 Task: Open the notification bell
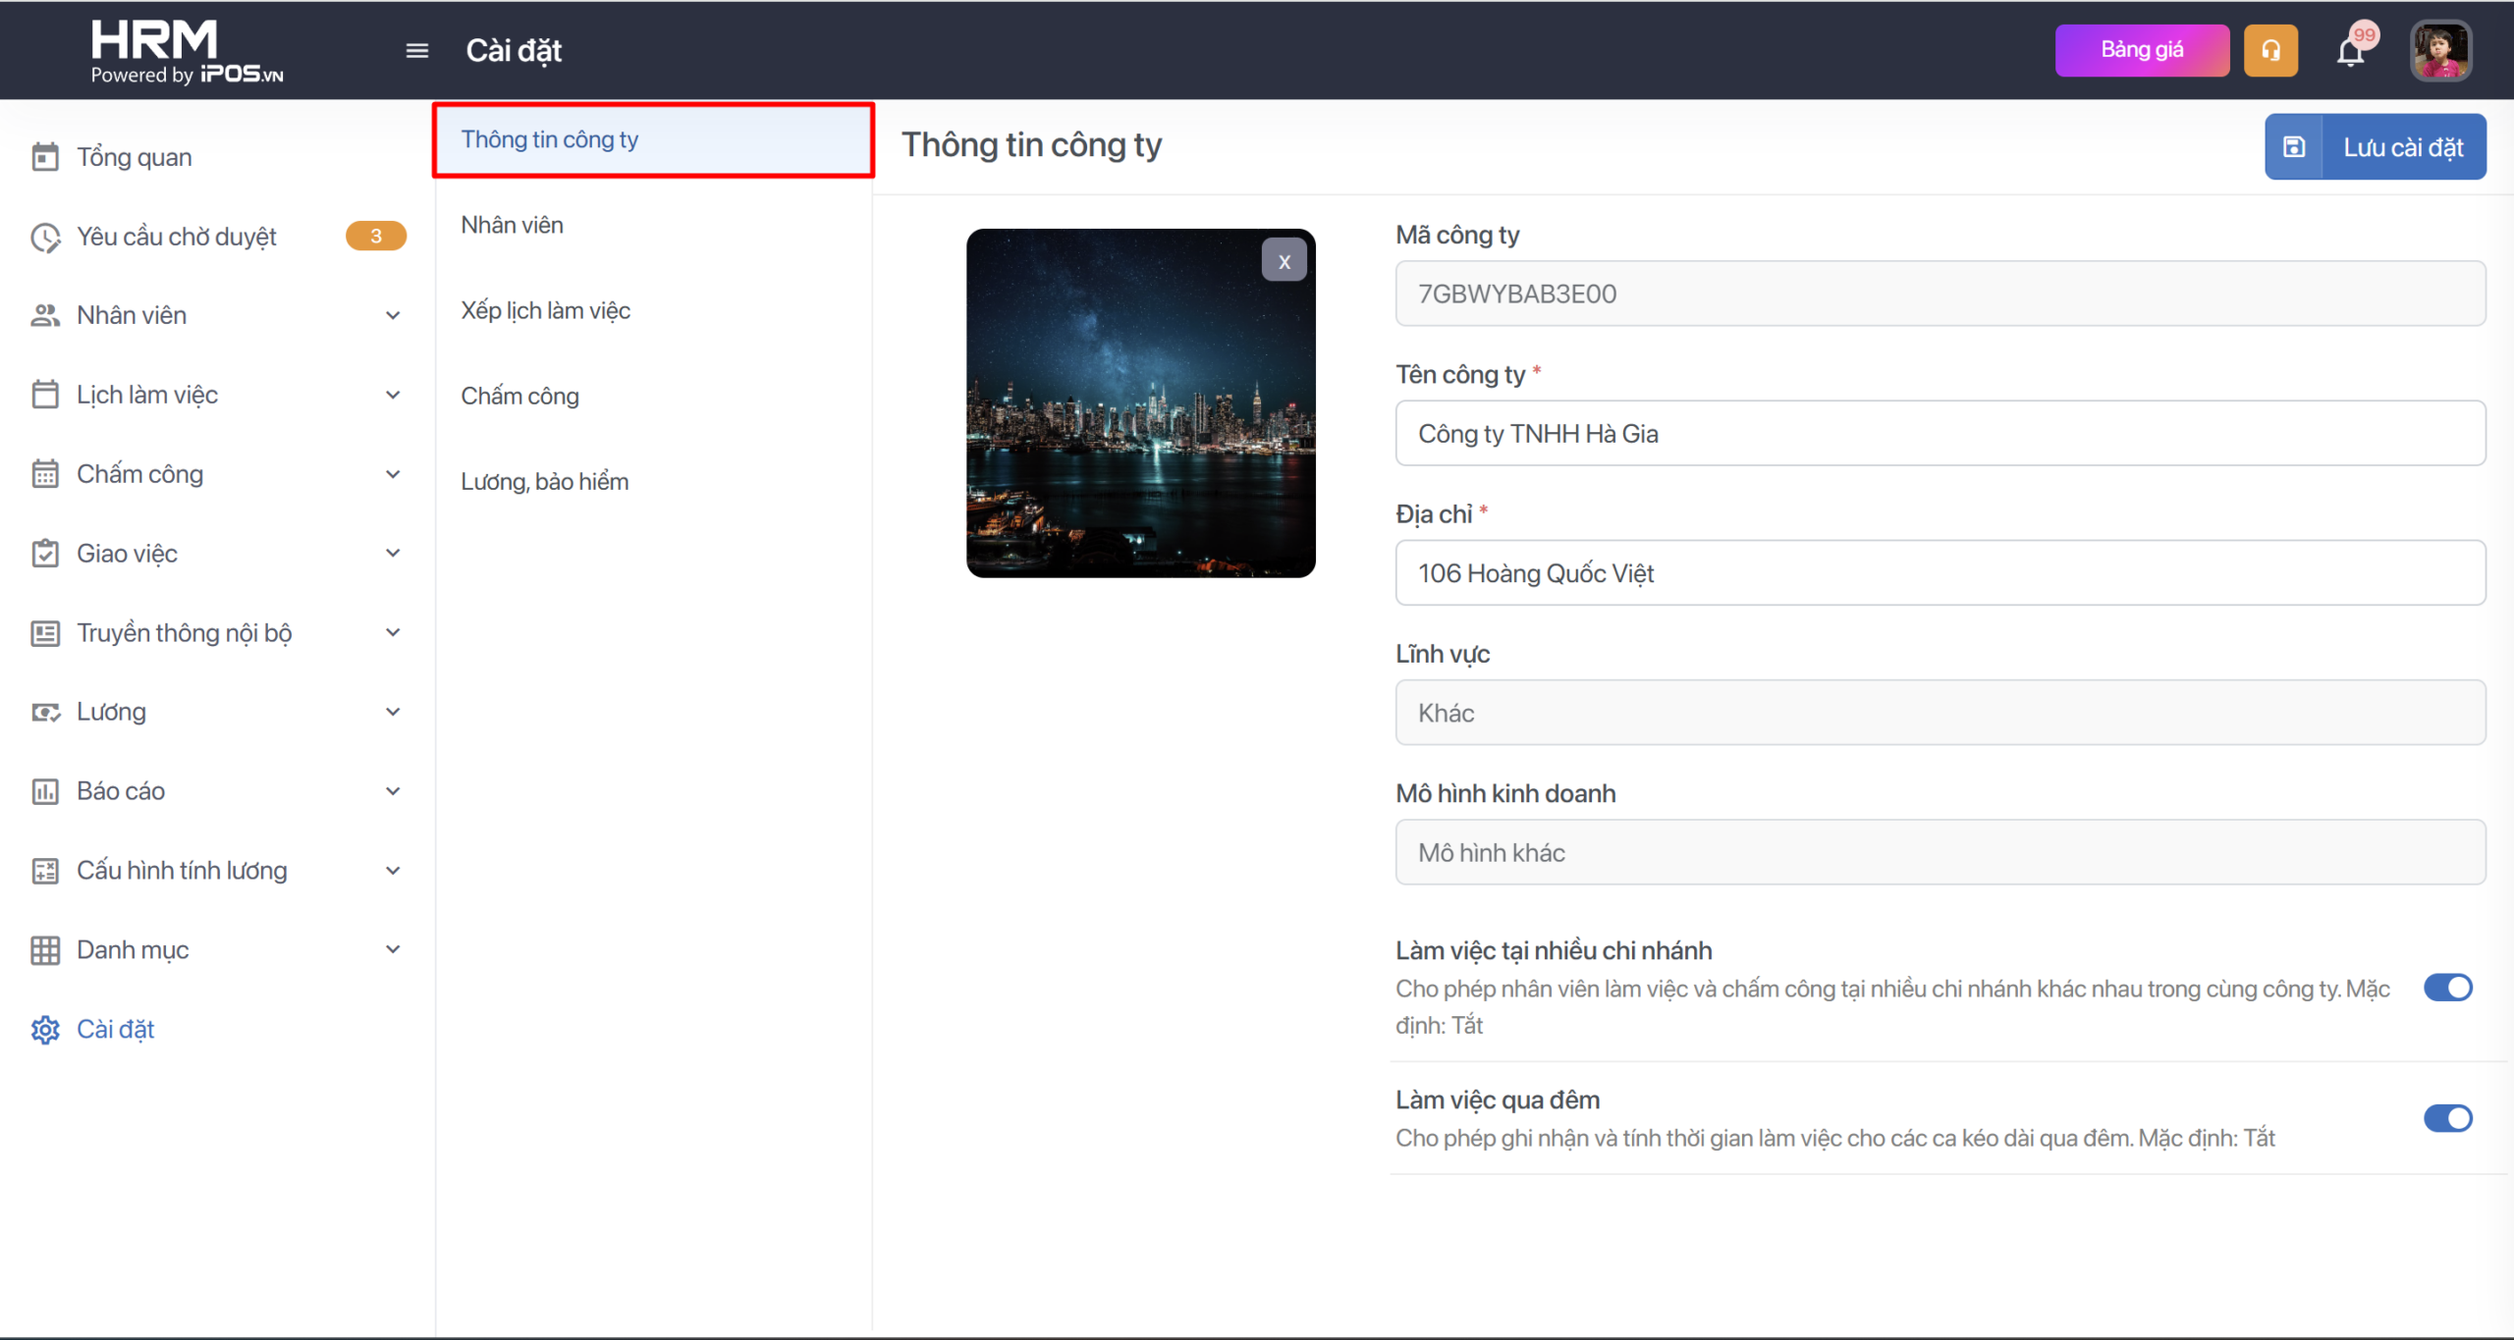click(x=2351, y=50)
